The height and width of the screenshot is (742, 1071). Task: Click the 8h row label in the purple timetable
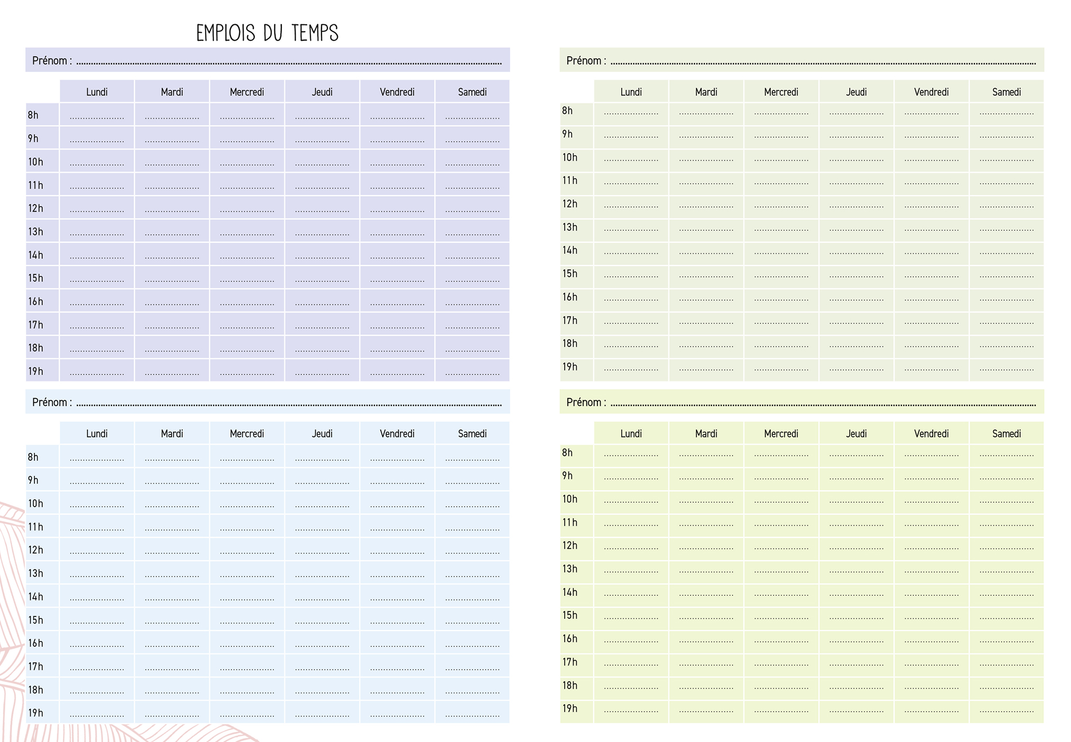(x=33, y=115)
